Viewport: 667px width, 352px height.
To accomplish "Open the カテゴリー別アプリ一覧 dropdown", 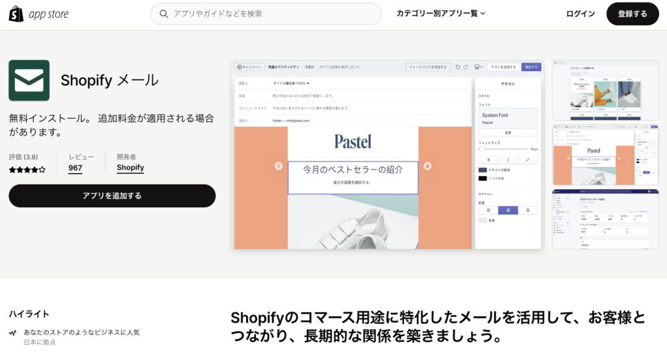I will pyautogui.click(x=441, y=14).
